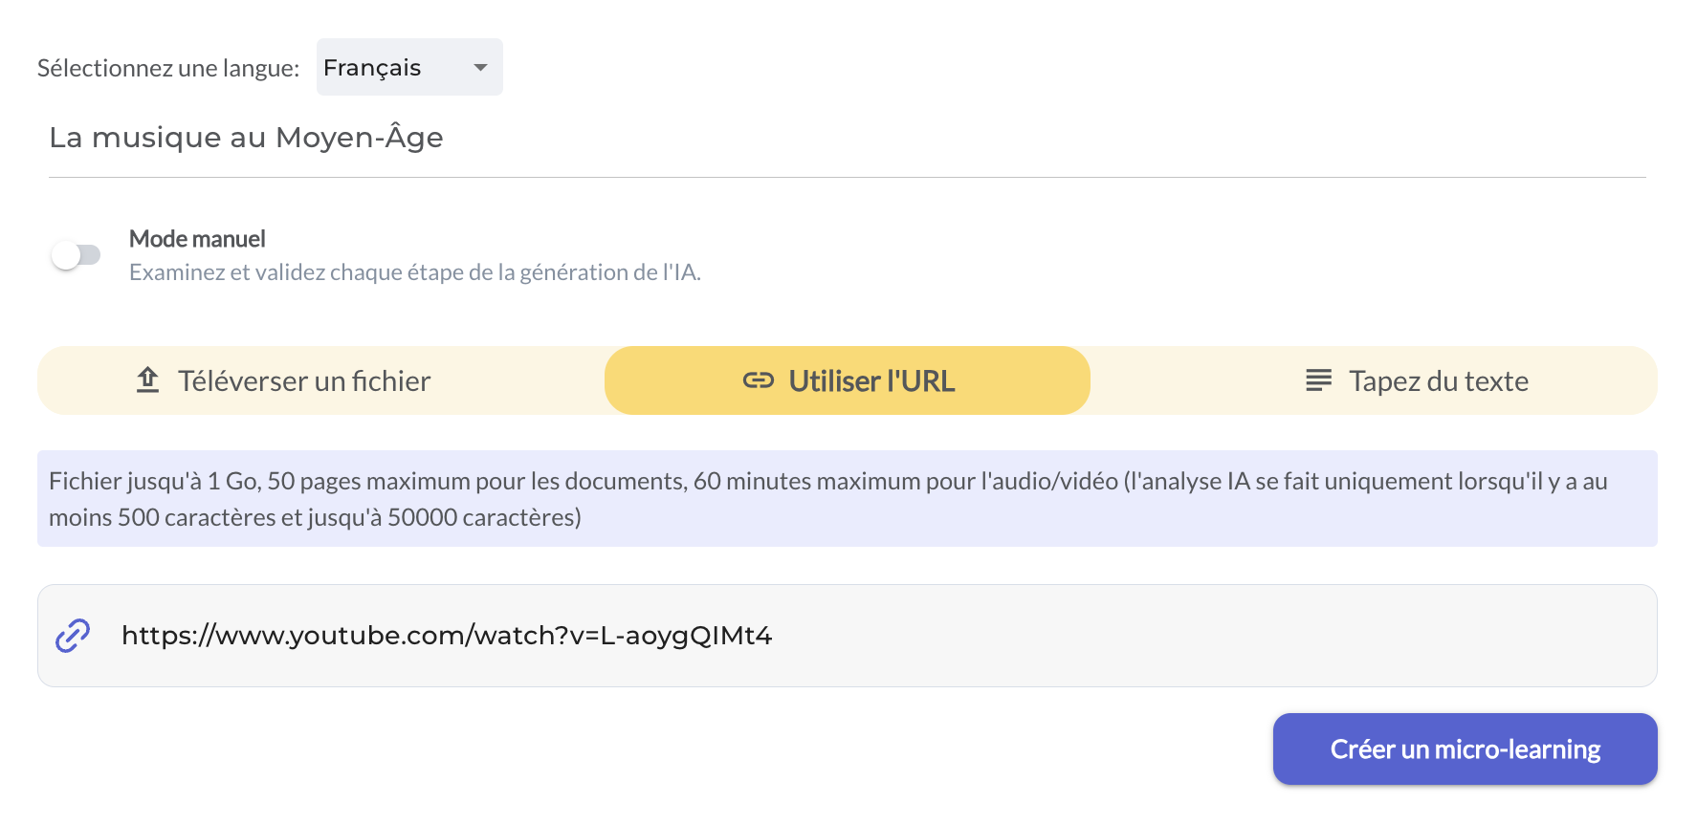Click the file size limit info banner

pos(848,498)
